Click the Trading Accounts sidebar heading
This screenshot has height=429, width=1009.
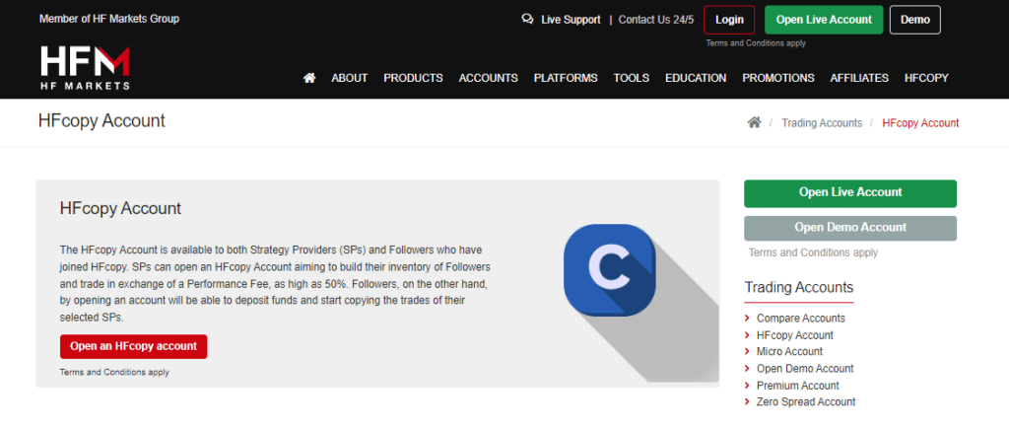798,287
